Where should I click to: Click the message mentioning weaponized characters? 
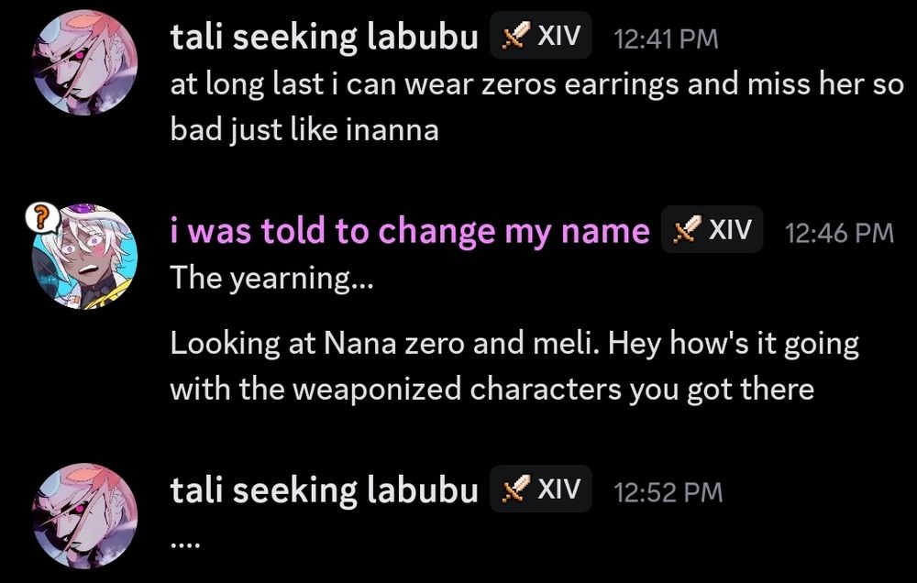click(514, 365)
